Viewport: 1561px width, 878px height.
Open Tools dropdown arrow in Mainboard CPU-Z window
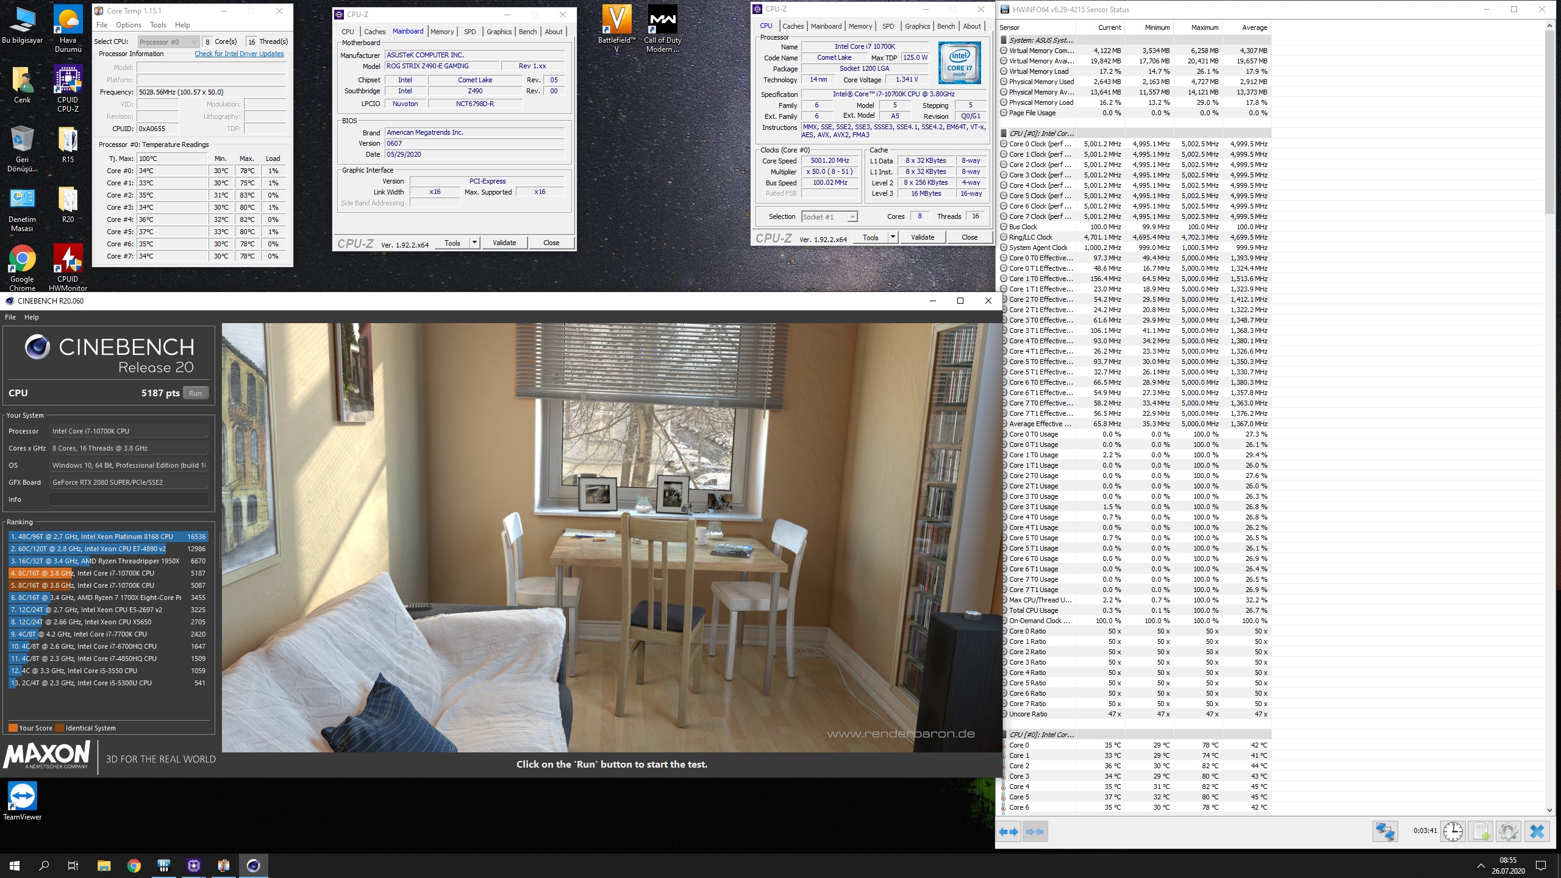pos(474,243)
